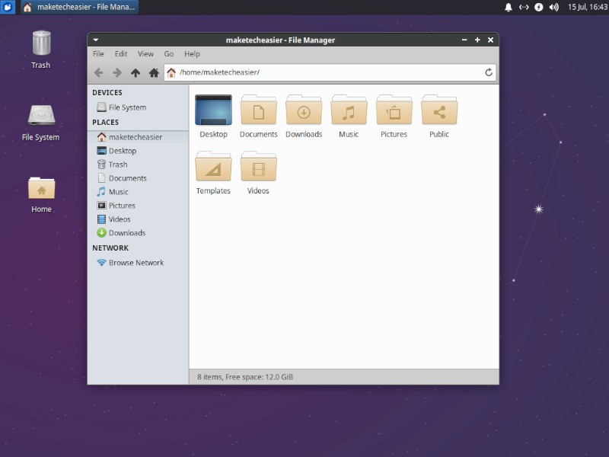Viewport: 609px width, 457px height.
Task: Reload the current folder view
Action: coord(488,72)
